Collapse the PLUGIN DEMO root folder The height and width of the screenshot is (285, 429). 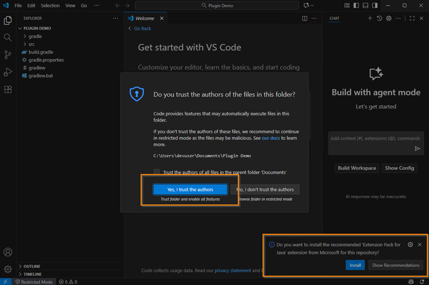21,28
